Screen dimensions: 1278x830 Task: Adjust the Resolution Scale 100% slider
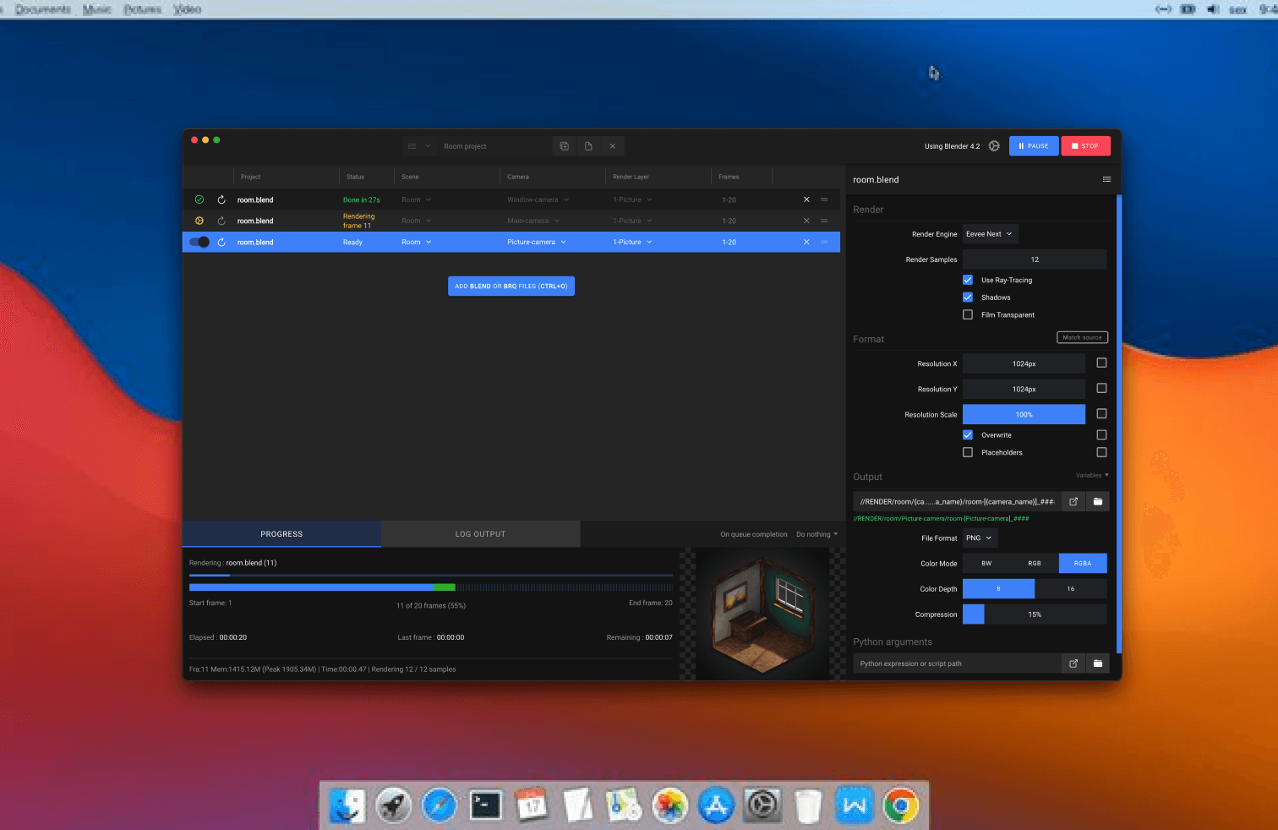coord(1024,414)
